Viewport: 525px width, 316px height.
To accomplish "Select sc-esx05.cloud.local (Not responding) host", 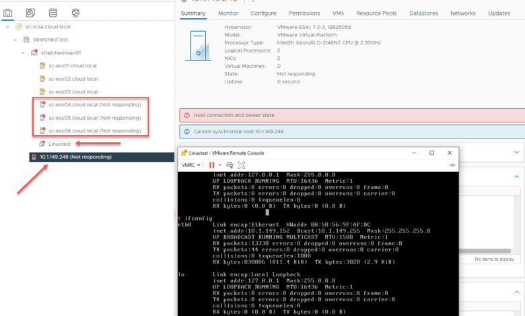I will click(x=95, y=118).
